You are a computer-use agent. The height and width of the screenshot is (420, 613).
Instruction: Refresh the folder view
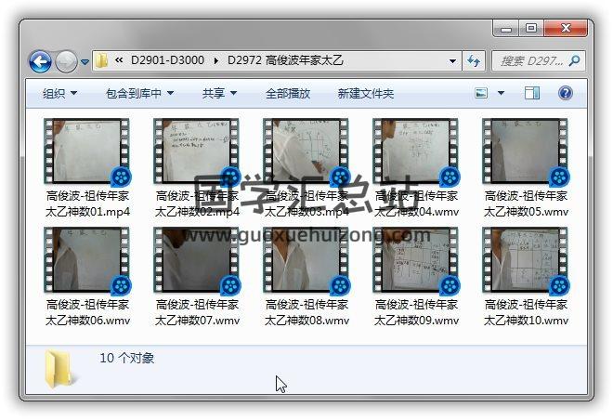point(474,61)
